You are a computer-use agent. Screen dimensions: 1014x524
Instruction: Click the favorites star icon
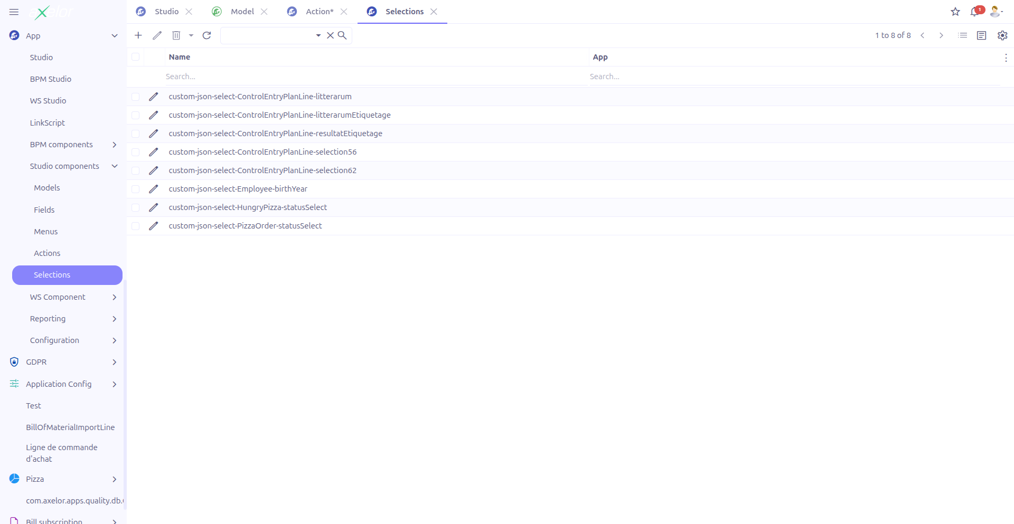pos(955,12)
